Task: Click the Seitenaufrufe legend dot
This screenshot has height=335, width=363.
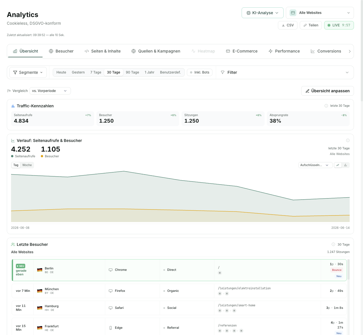Action: click(12, 156)
